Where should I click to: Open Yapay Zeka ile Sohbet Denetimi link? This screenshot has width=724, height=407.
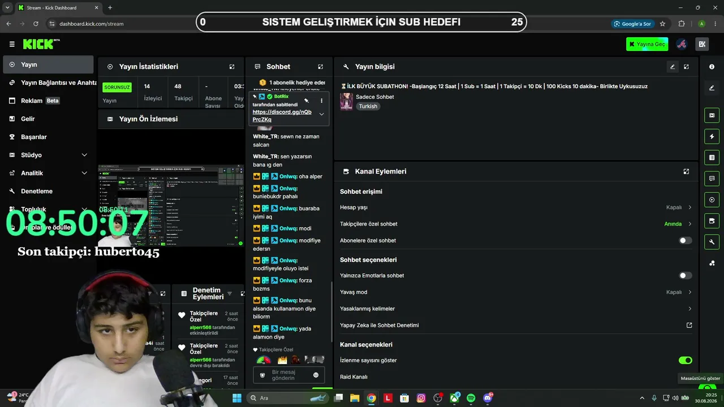[516, 325]
